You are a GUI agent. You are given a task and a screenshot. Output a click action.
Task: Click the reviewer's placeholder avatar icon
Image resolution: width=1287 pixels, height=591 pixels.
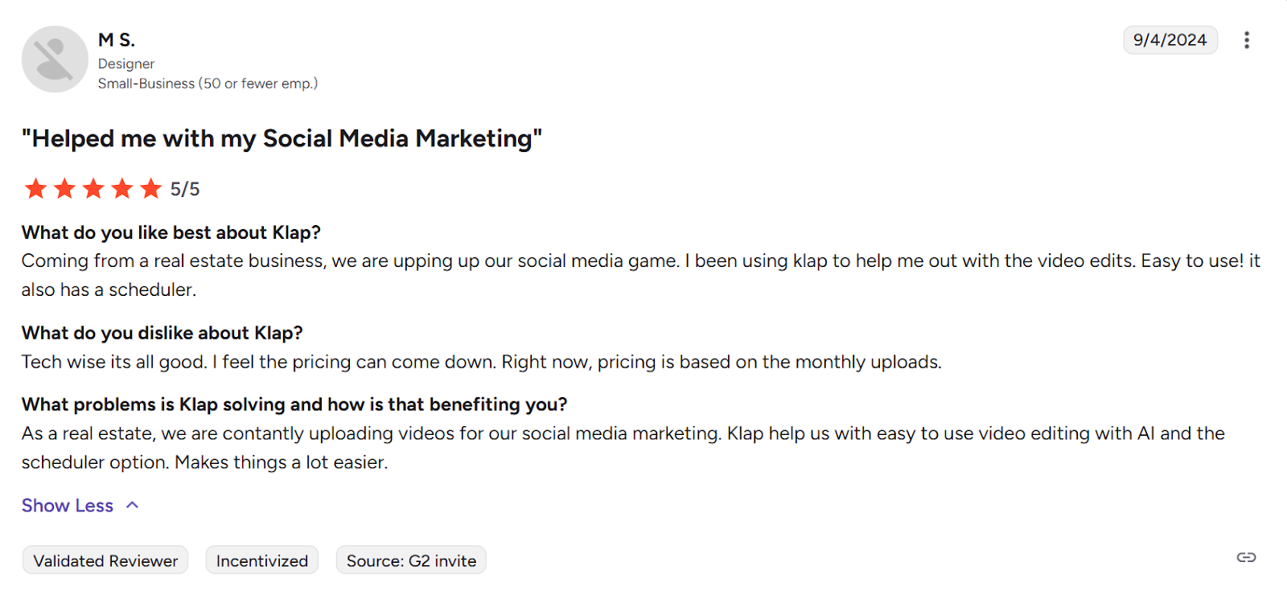coord(55,60)
